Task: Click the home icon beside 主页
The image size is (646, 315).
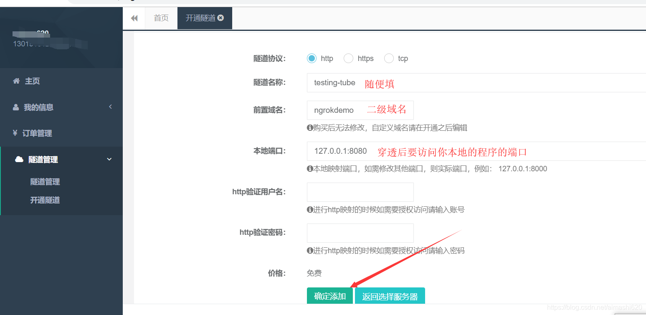Action: coord(16,81)
